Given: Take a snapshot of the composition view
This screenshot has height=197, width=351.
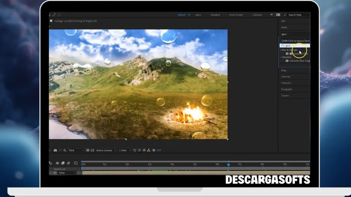Looking at the screenshot, I should click(x=55, y=150).
